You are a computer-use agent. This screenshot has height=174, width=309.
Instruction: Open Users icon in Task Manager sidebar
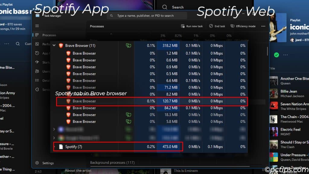coord(37,71)
